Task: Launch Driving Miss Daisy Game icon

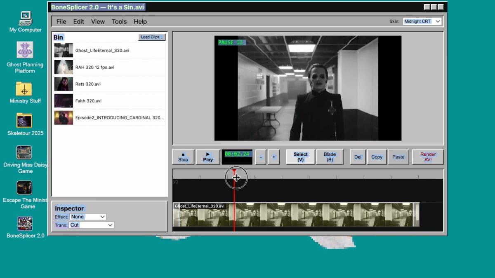Action: point(24,152)
